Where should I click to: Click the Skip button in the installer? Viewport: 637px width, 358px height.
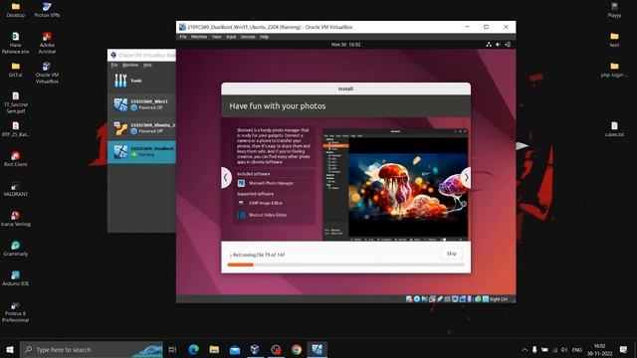[x=451, y=254]
